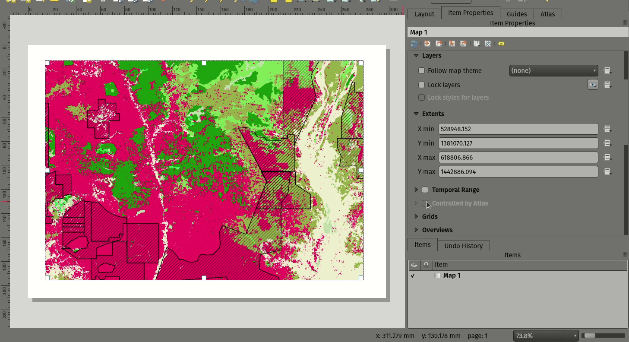Click View Current Map Extent in Main Canvas
This screenshot has width=629, height=342.
439,44
